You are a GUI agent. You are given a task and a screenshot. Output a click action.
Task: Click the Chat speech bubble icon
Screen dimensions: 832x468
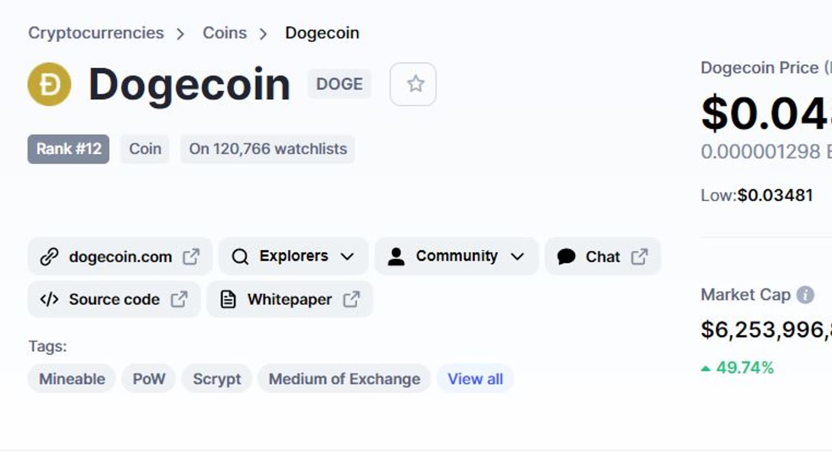(566, 256)
